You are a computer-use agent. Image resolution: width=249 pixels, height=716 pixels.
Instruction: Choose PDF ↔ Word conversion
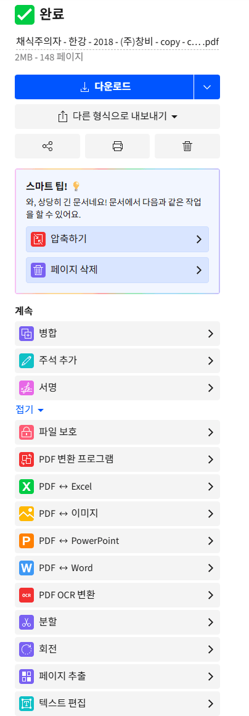tap(117, 568)
